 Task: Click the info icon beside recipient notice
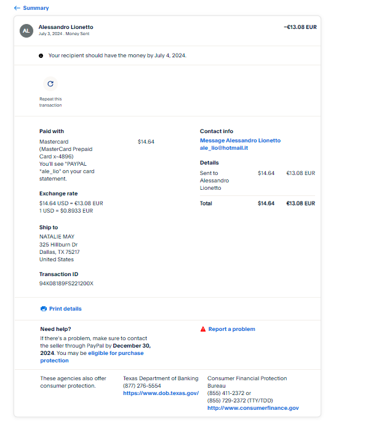coord(41,55)
